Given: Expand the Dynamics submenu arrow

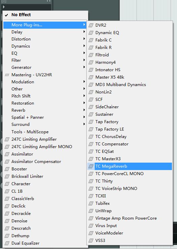Looking at the screenshot, I should pos(84,46).
